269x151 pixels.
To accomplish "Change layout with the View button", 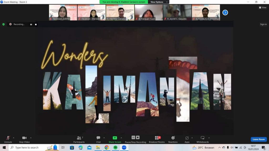I will [x=263, y=8].
